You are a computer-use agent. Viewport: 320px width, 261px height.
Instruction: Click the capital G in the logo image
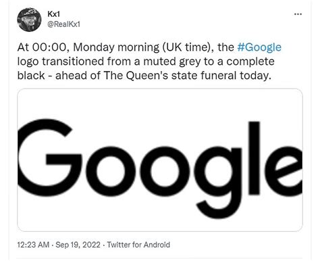49,156
